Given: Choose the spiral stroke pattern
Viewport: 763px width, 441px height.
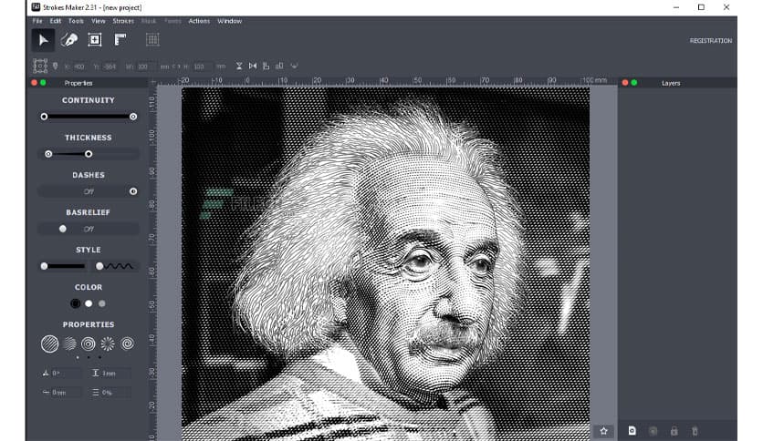Looking at the screenshot, I should (x=127, y=344).
